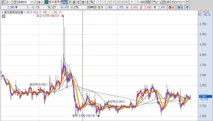
Task: Open chart settings gear icon
Action: click(x=168, y=2)
